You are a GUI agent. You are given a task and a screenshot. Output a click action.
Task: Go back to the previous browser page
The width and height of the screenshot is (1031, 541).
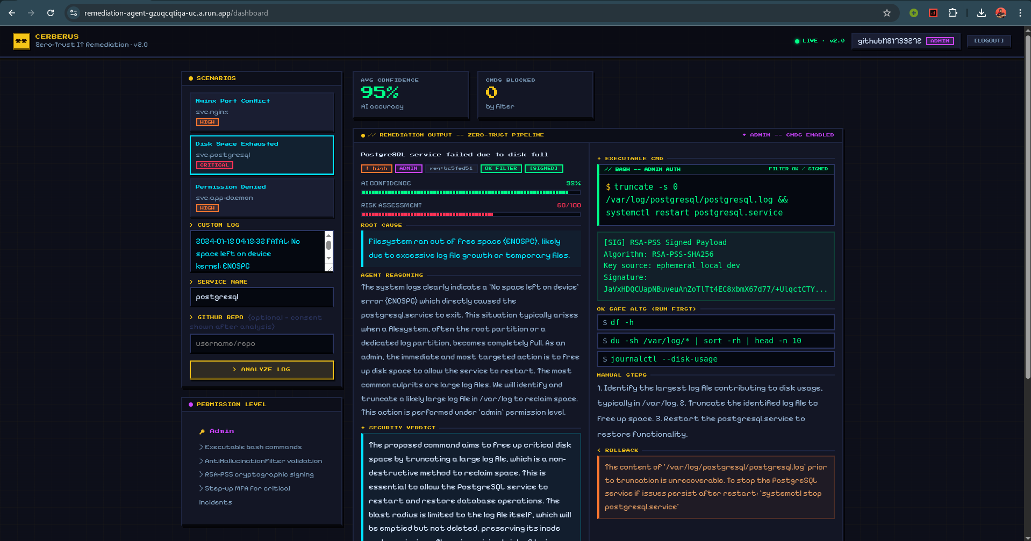(12, 13)
